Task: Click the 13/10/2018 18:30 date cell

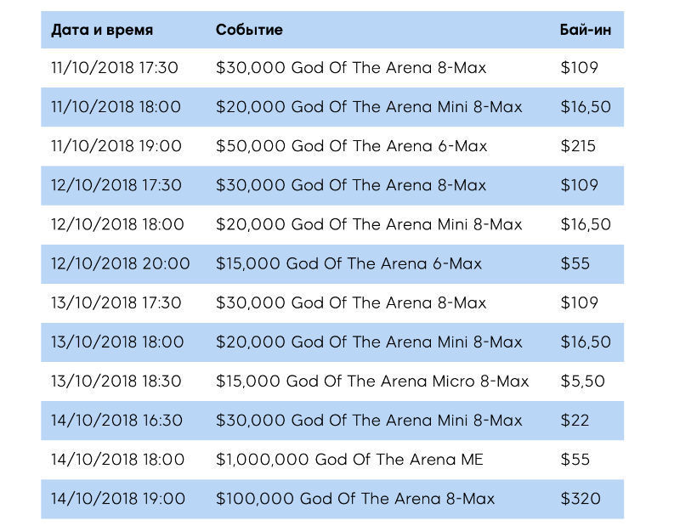Action: [x=116, y=381]
